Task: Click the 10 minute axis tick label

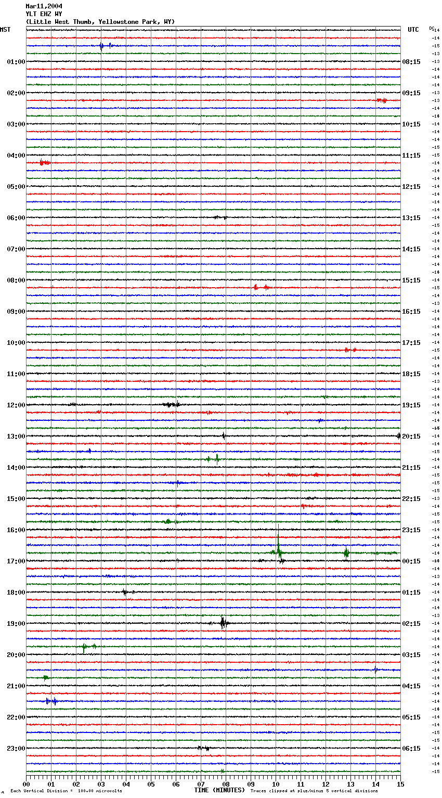Action: coord(276,784)
